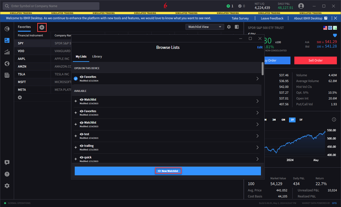This screenshot has height=207, width=341.
Task: Switch to the Library tab
Action: click(x=97, y=57)
